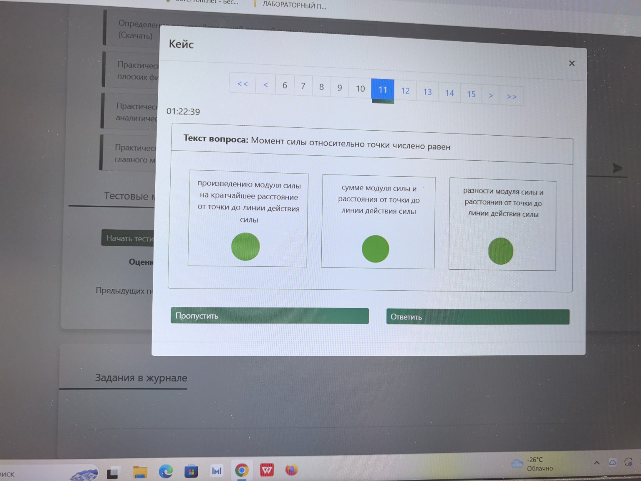Launch Microsoft Edge from the taskbar
The height and width of the screenshot is (481, 641).
pos(166,471)
